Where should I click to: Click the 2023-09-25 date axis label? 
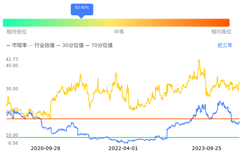point(206,149)
